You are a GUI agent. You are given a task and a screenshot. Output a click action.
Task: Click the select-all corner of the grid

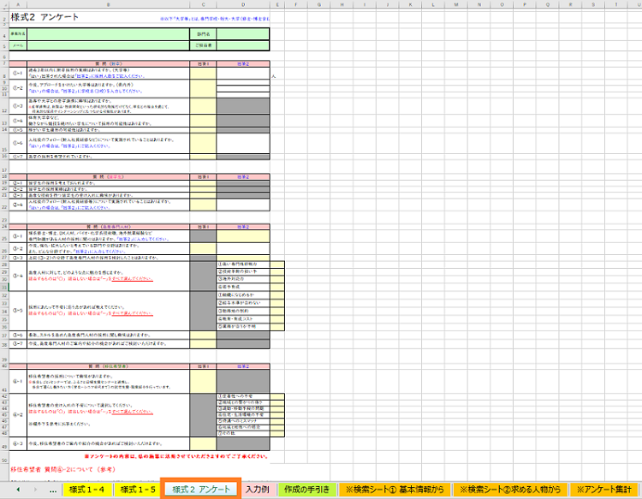click(4, 4)
